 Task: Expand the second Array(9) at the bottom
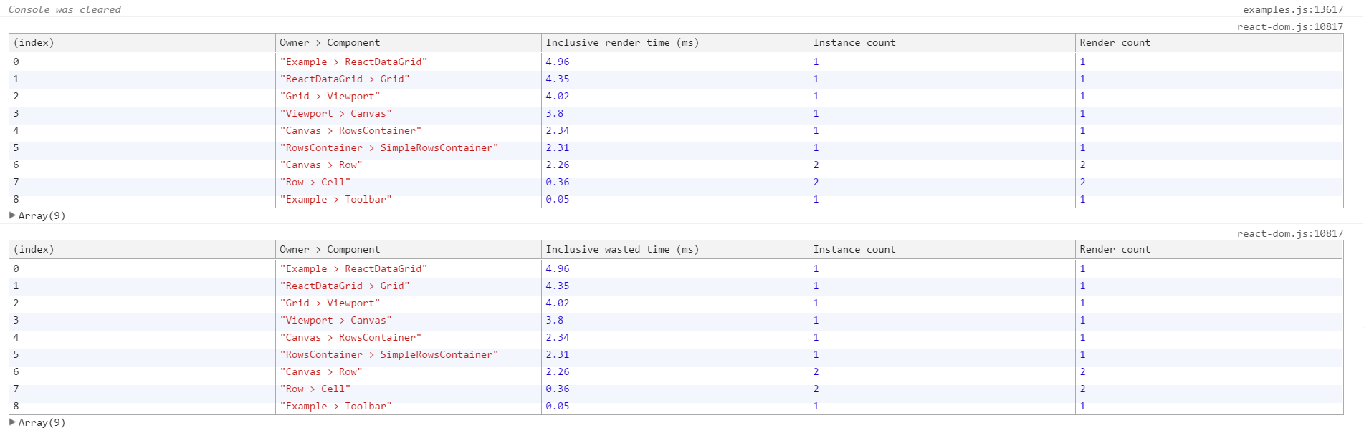12,422
